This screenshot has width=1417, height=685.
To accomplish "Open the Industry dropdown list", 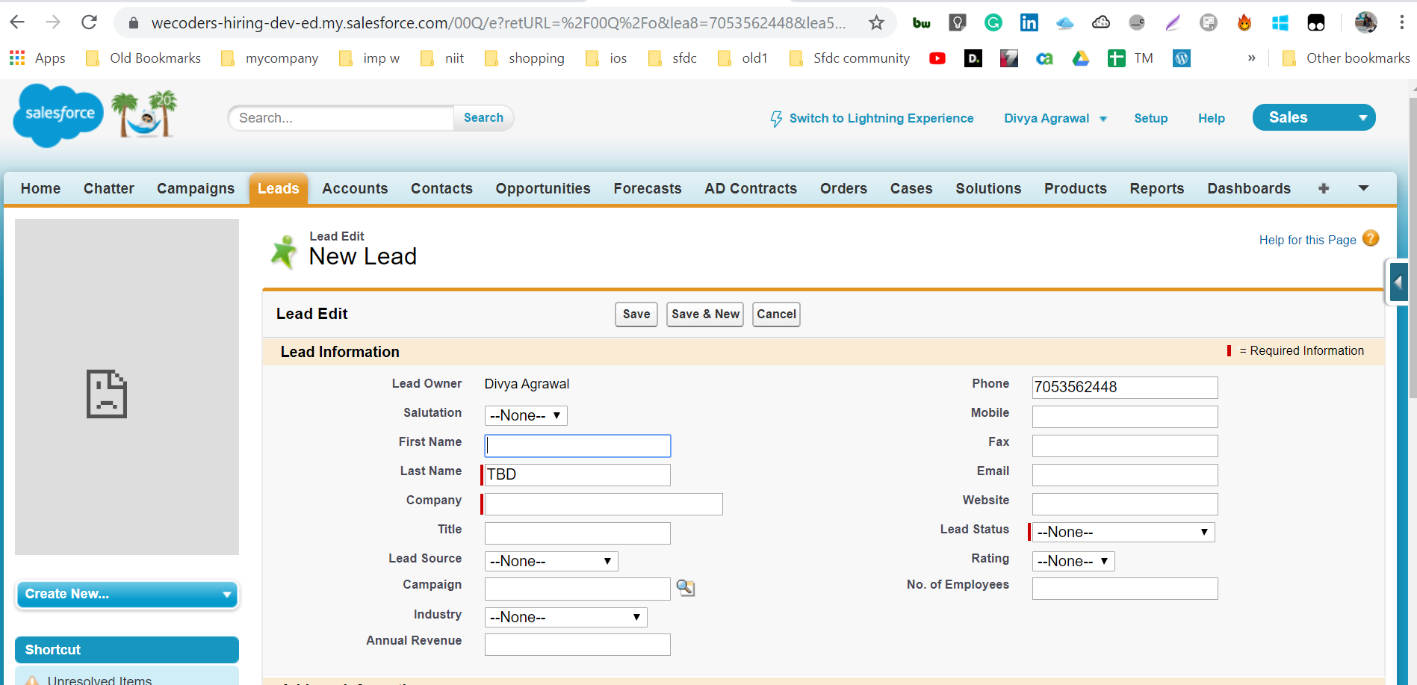I will (565, 617).
